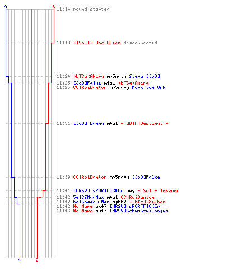Click [HRSV] sPORTFICKEr at 11:41

pos(98,190)
